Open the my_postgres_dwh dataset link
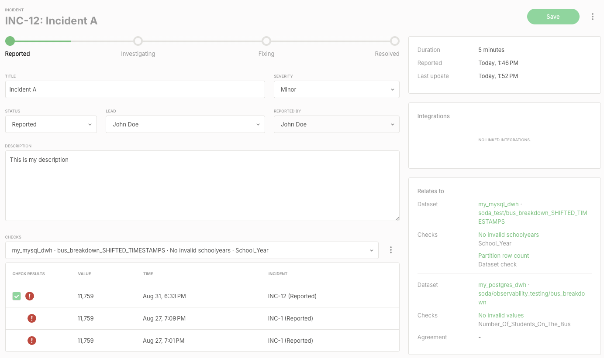This screenshot has height=358, width=604. click(x=532, y=293)
